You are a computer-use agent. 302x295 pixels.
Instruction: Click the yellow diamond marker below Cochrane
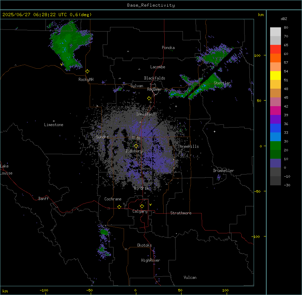click(119, 207)
